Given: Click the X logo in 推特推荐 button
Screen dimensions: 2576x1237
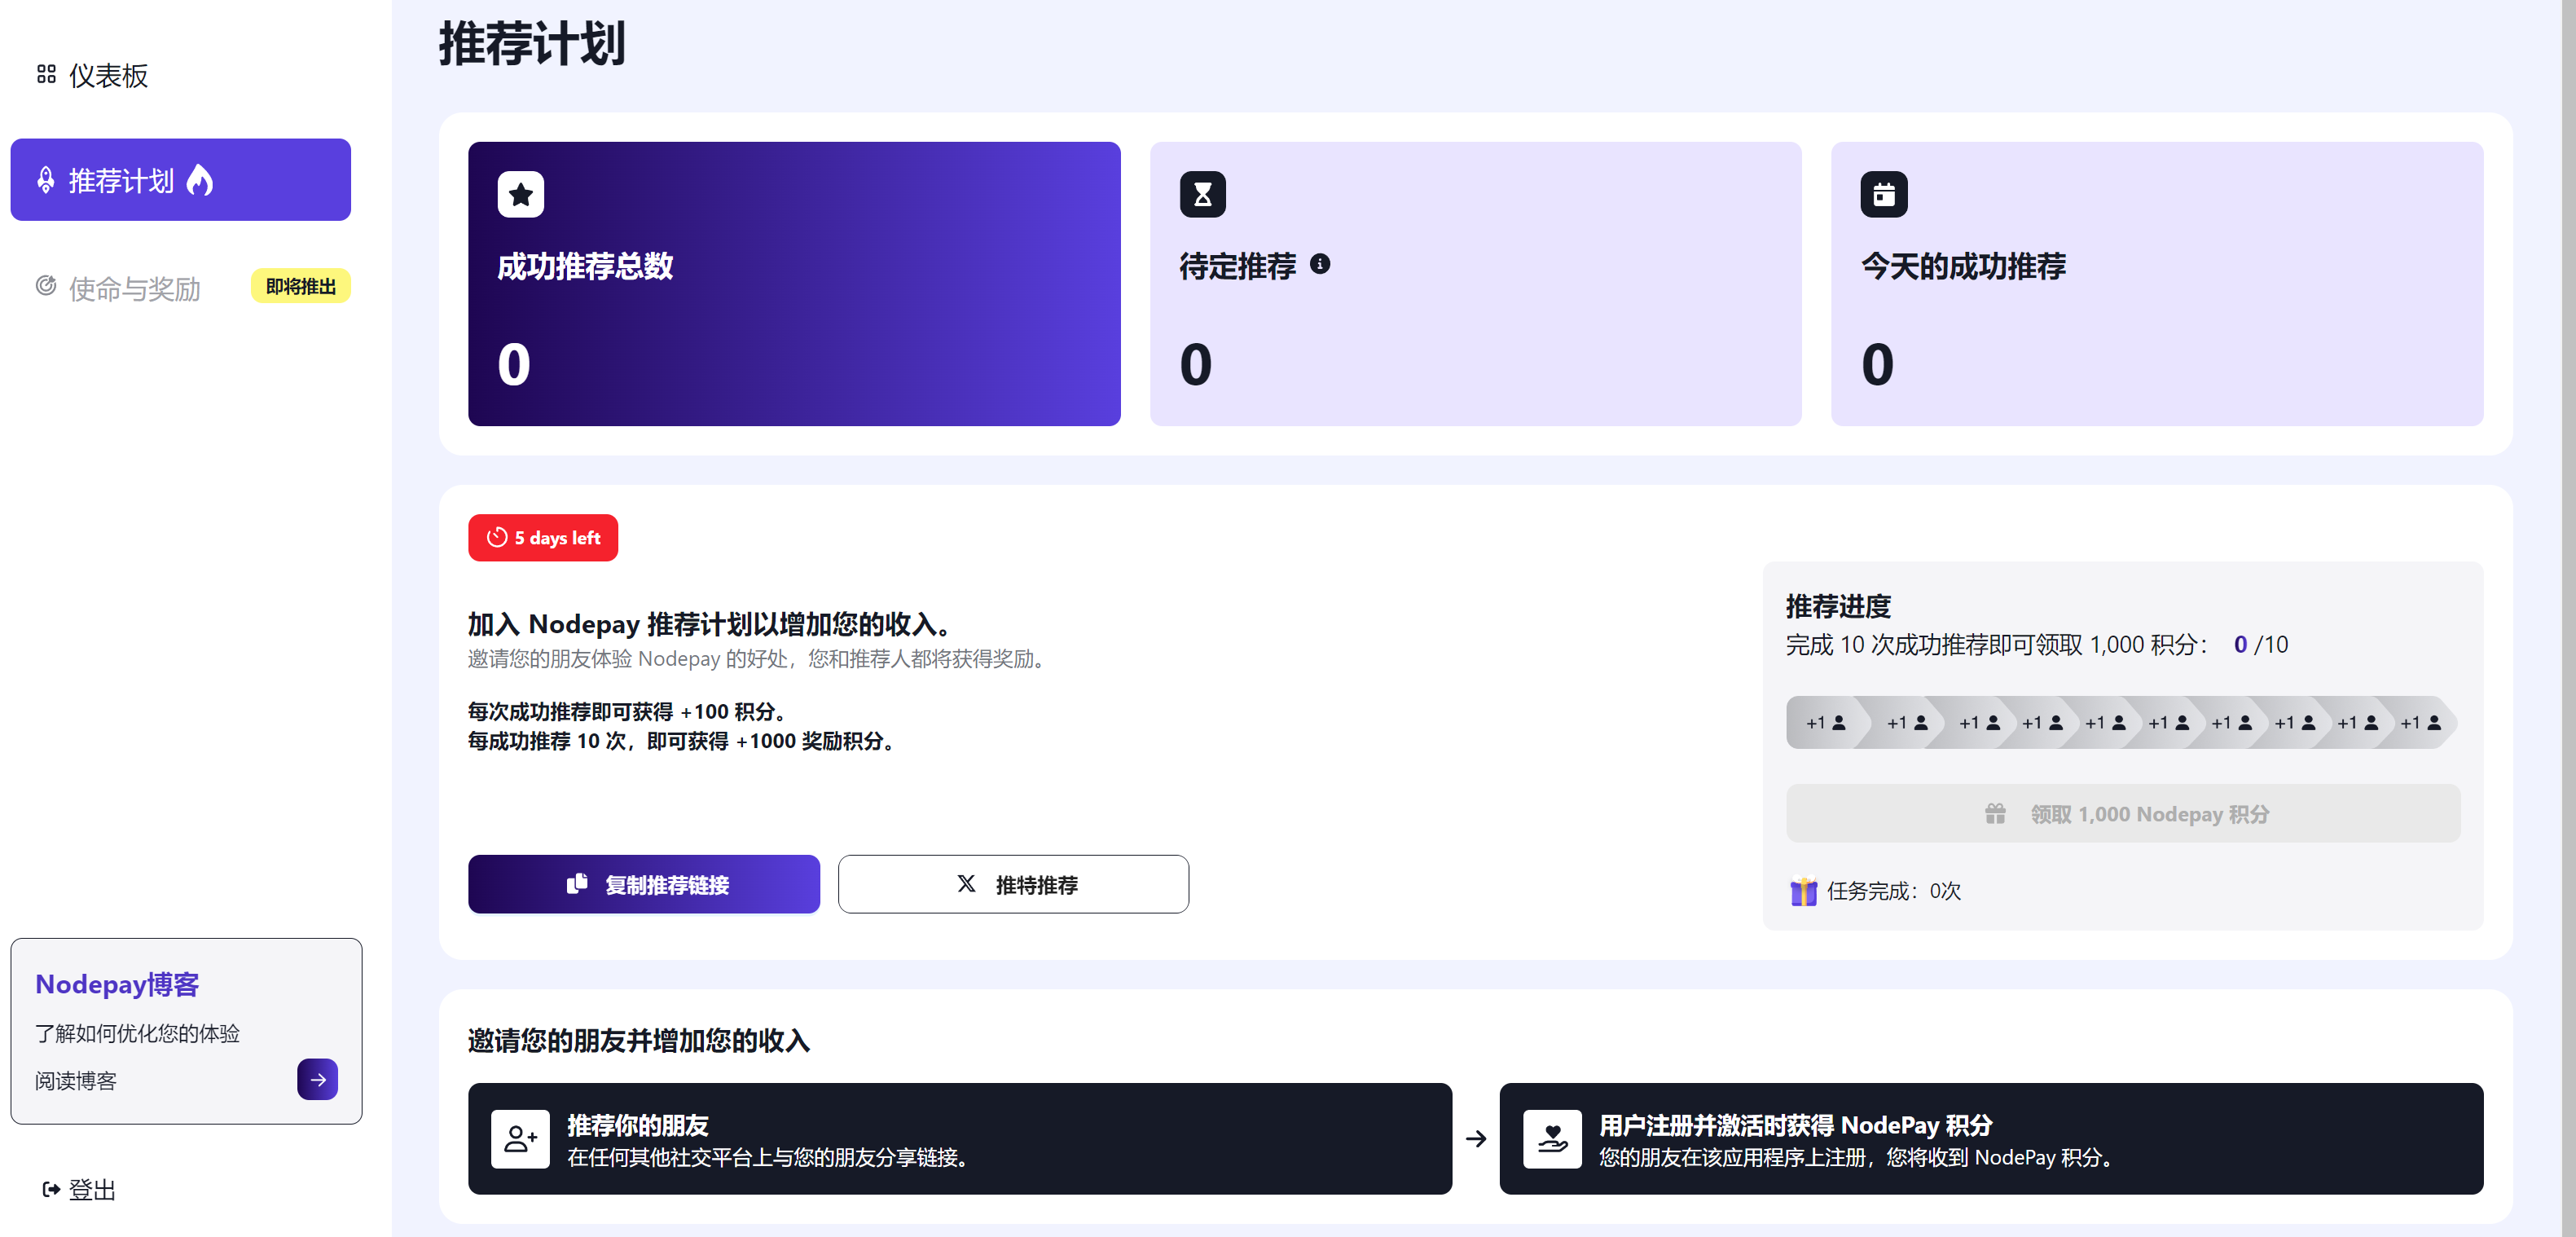Looking at the screenshot, I should [x=966, y=884].
